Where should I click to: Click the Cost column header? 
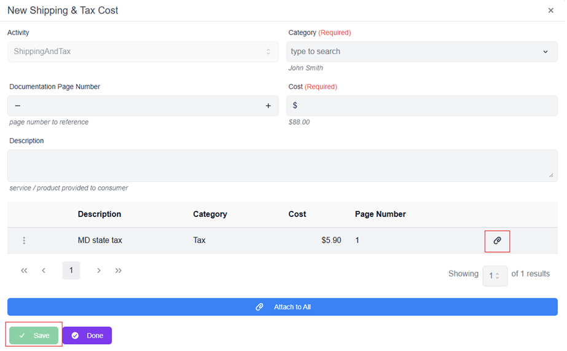pyautogui.click(x=297, y=214)
